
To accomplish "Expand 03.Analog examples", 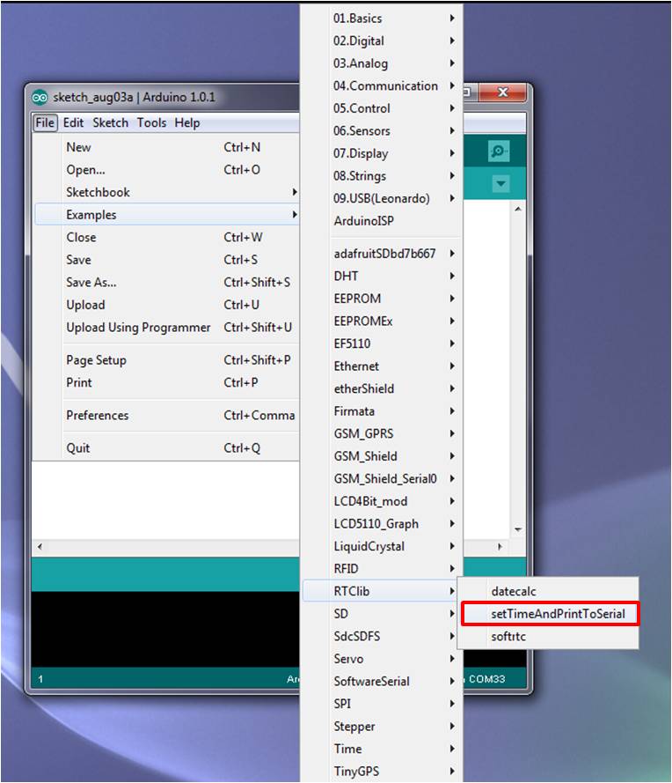I will pyautogui.click(x=382, y=63).
